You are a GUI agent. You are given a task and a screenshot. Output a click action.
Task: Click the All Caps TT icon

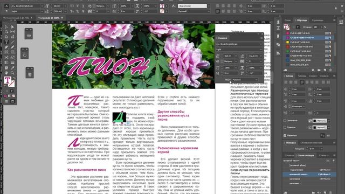tap(72, 6)
